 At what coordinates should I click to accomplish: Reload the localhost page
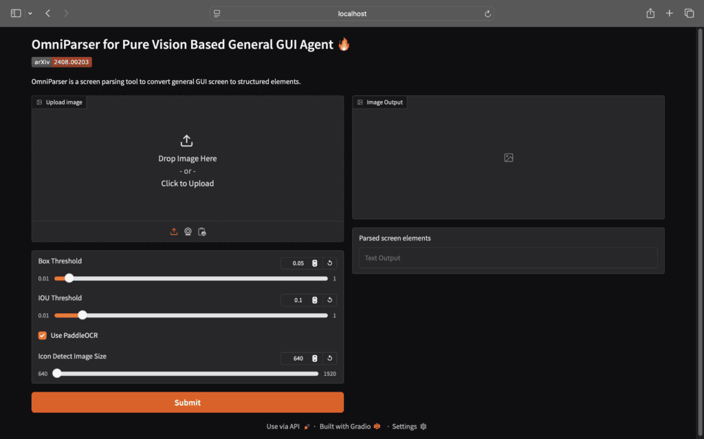click(x=487, y=14)
